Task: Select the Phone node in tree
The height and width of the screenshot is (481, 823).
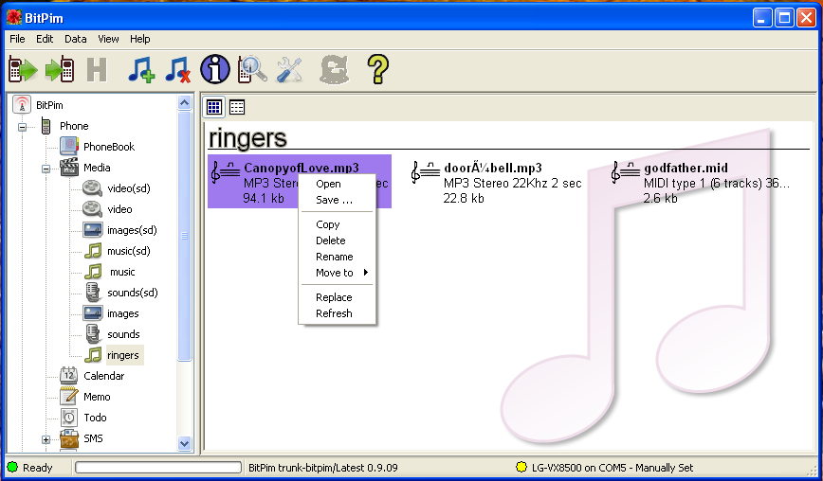Action: point(74,126)
